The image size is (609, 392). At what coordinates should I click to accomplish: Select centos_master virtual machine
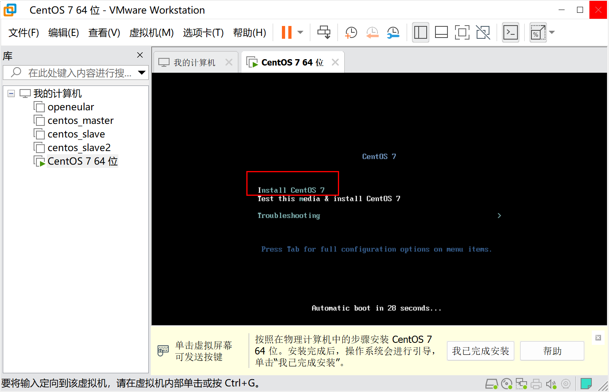tap(80, 121)
